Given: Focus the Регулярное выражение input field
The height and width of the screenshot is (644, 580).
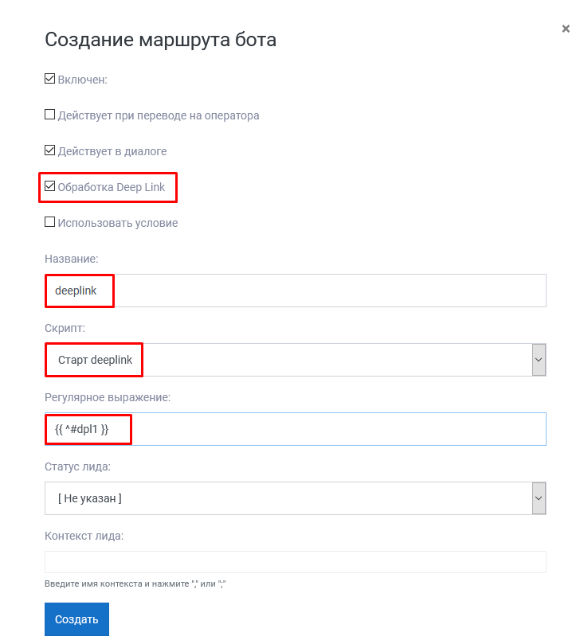Looking at the screenshot, I should (x=295, y=429).
